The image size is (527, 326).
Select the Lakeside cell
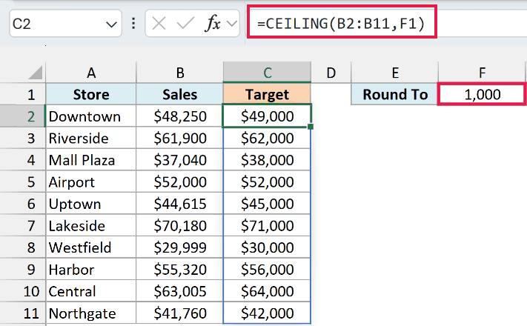91,225
